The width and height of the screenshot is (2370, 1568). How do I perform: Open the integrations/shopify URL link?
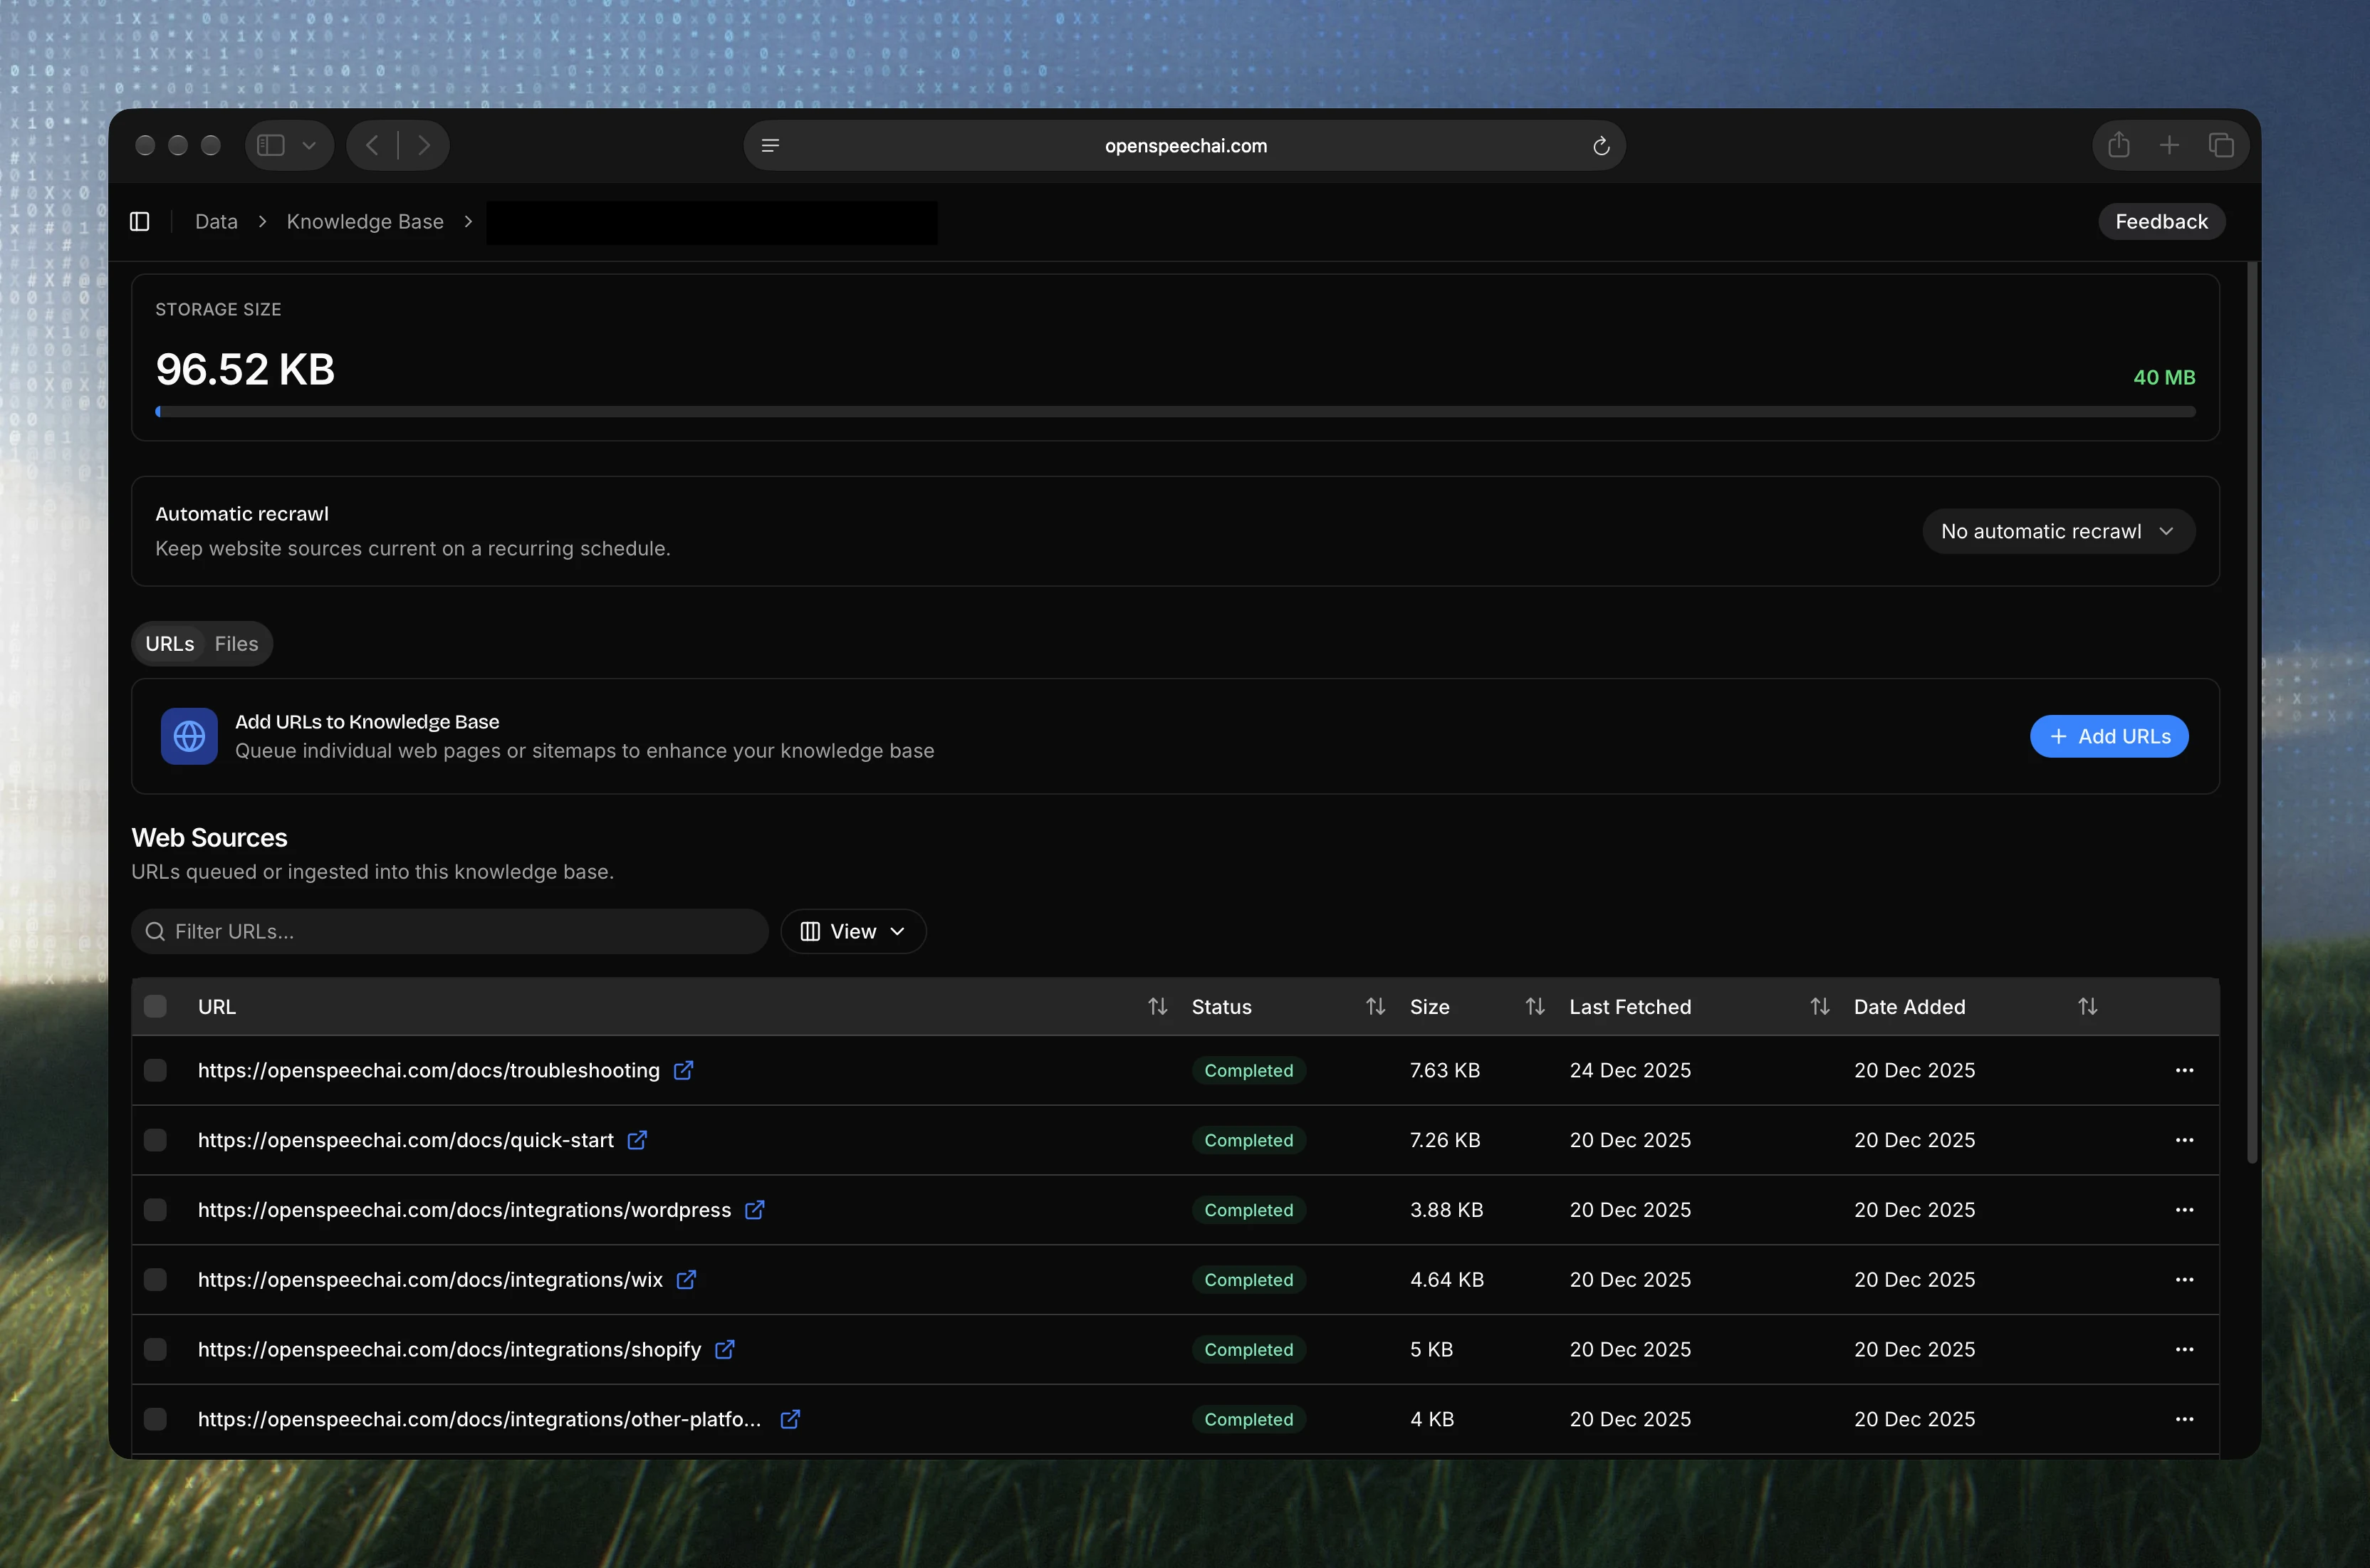coord(450,1349)
